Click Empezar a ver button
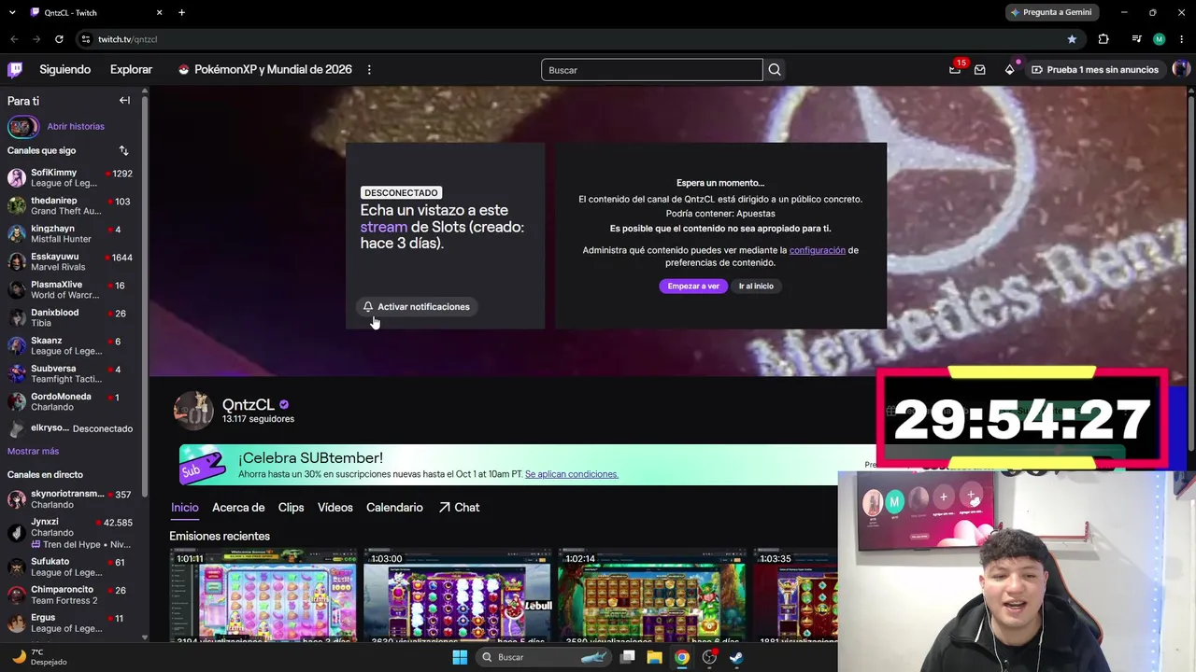Image resolution: width=1196 pixels, height=672 pixels. [693, 287]
